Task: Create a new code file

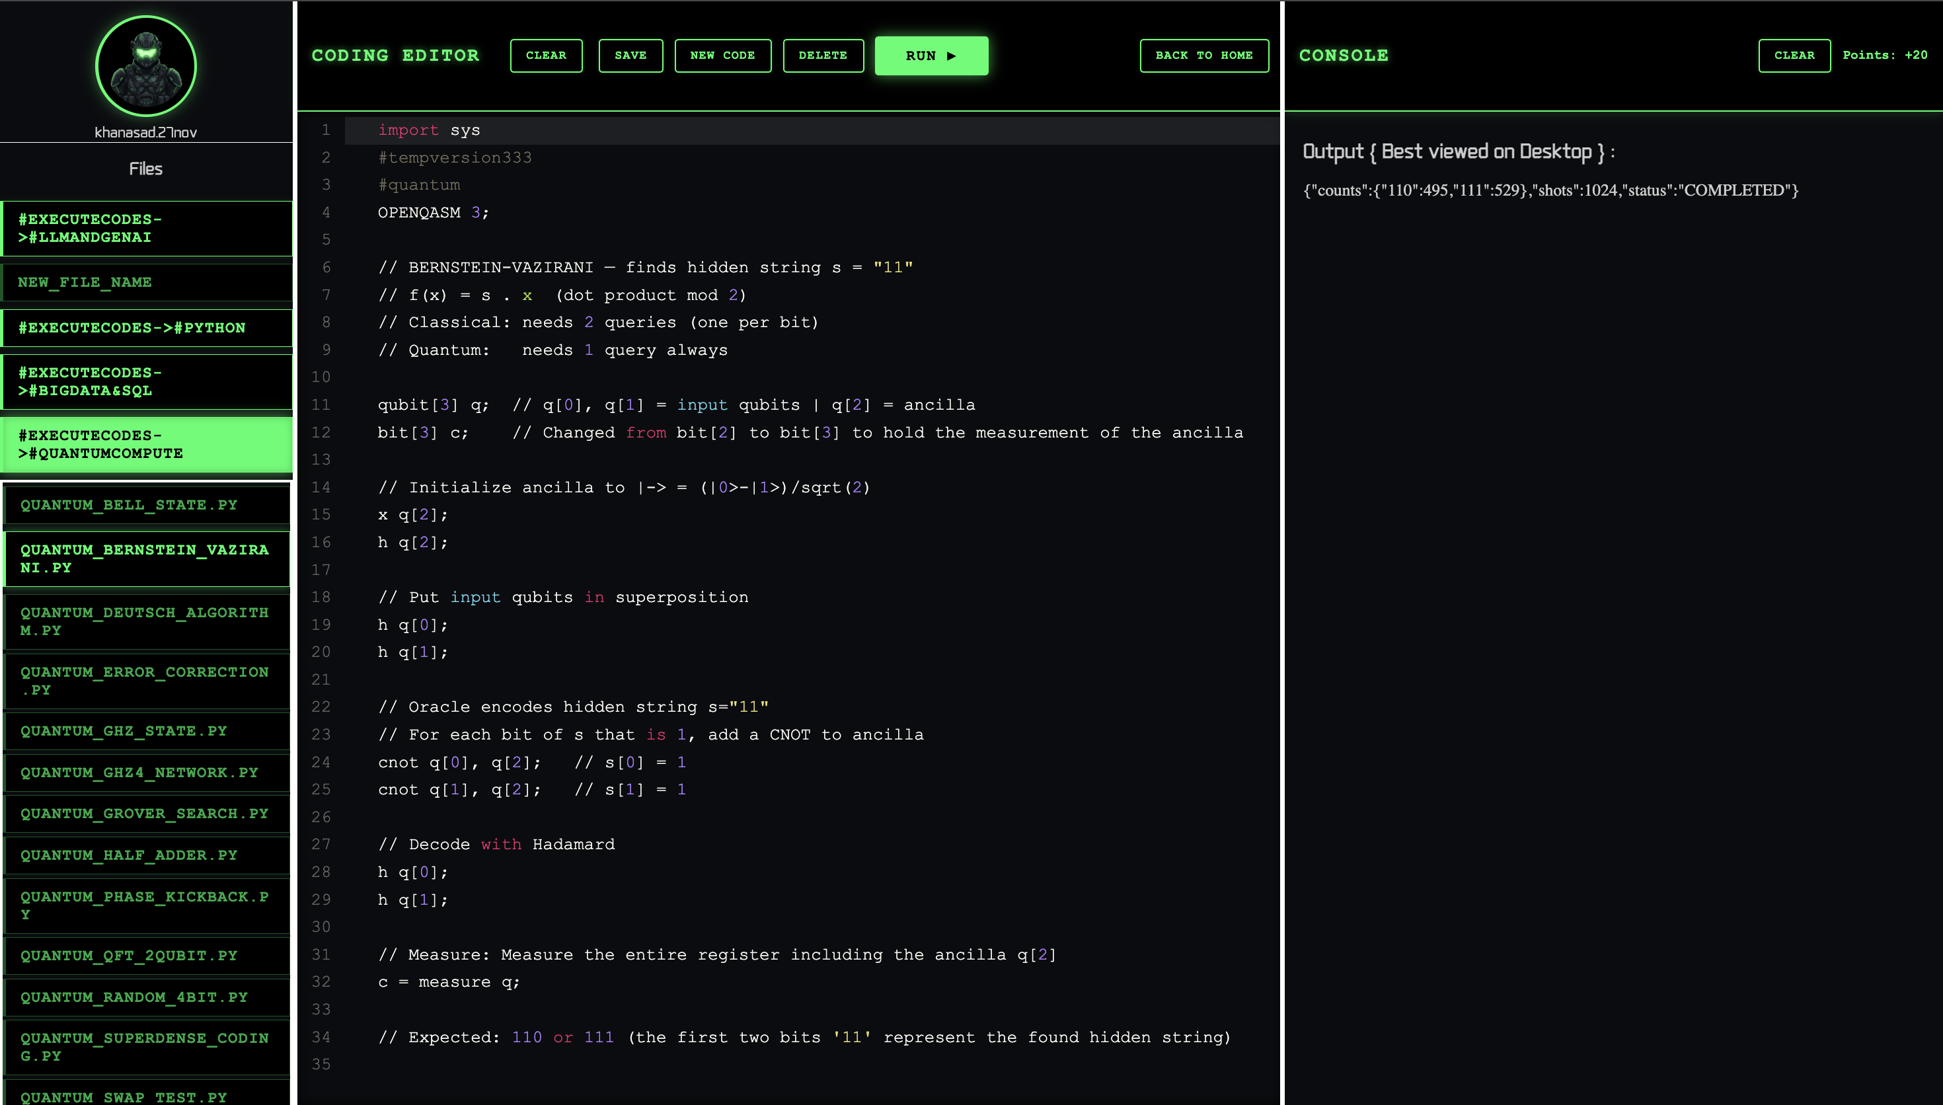Action: click(722, 56)
